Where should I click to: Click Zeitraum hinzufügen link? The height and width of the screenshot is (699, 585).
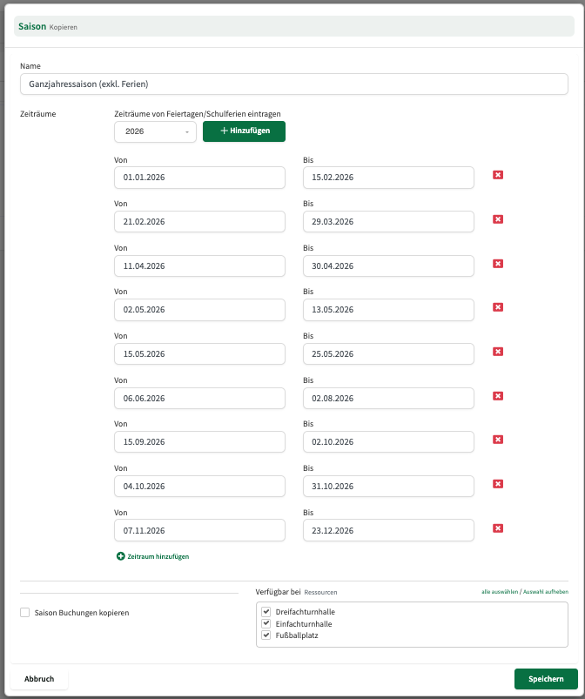(x=153, y=556)
